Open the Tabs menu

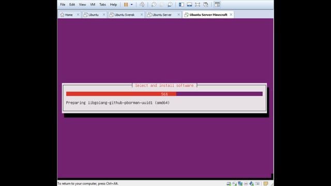pyautogui.click(x=102, y=5)
